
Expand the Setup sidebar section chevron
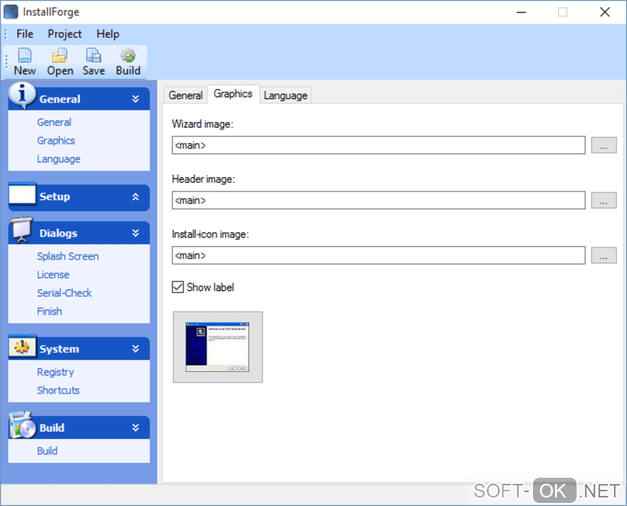pos(136,197)
